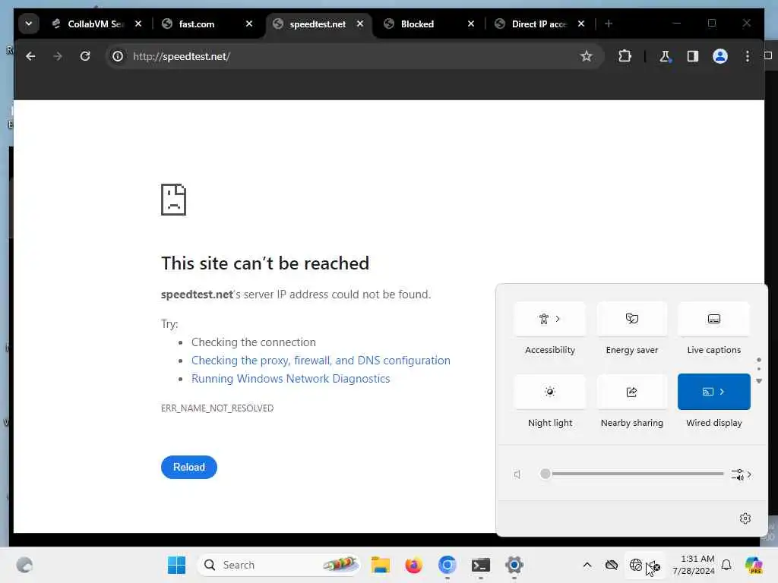This screenshot has height=583, width=778.
Task: Open the tab search dropdown arrow
Action: click(29, 24)
